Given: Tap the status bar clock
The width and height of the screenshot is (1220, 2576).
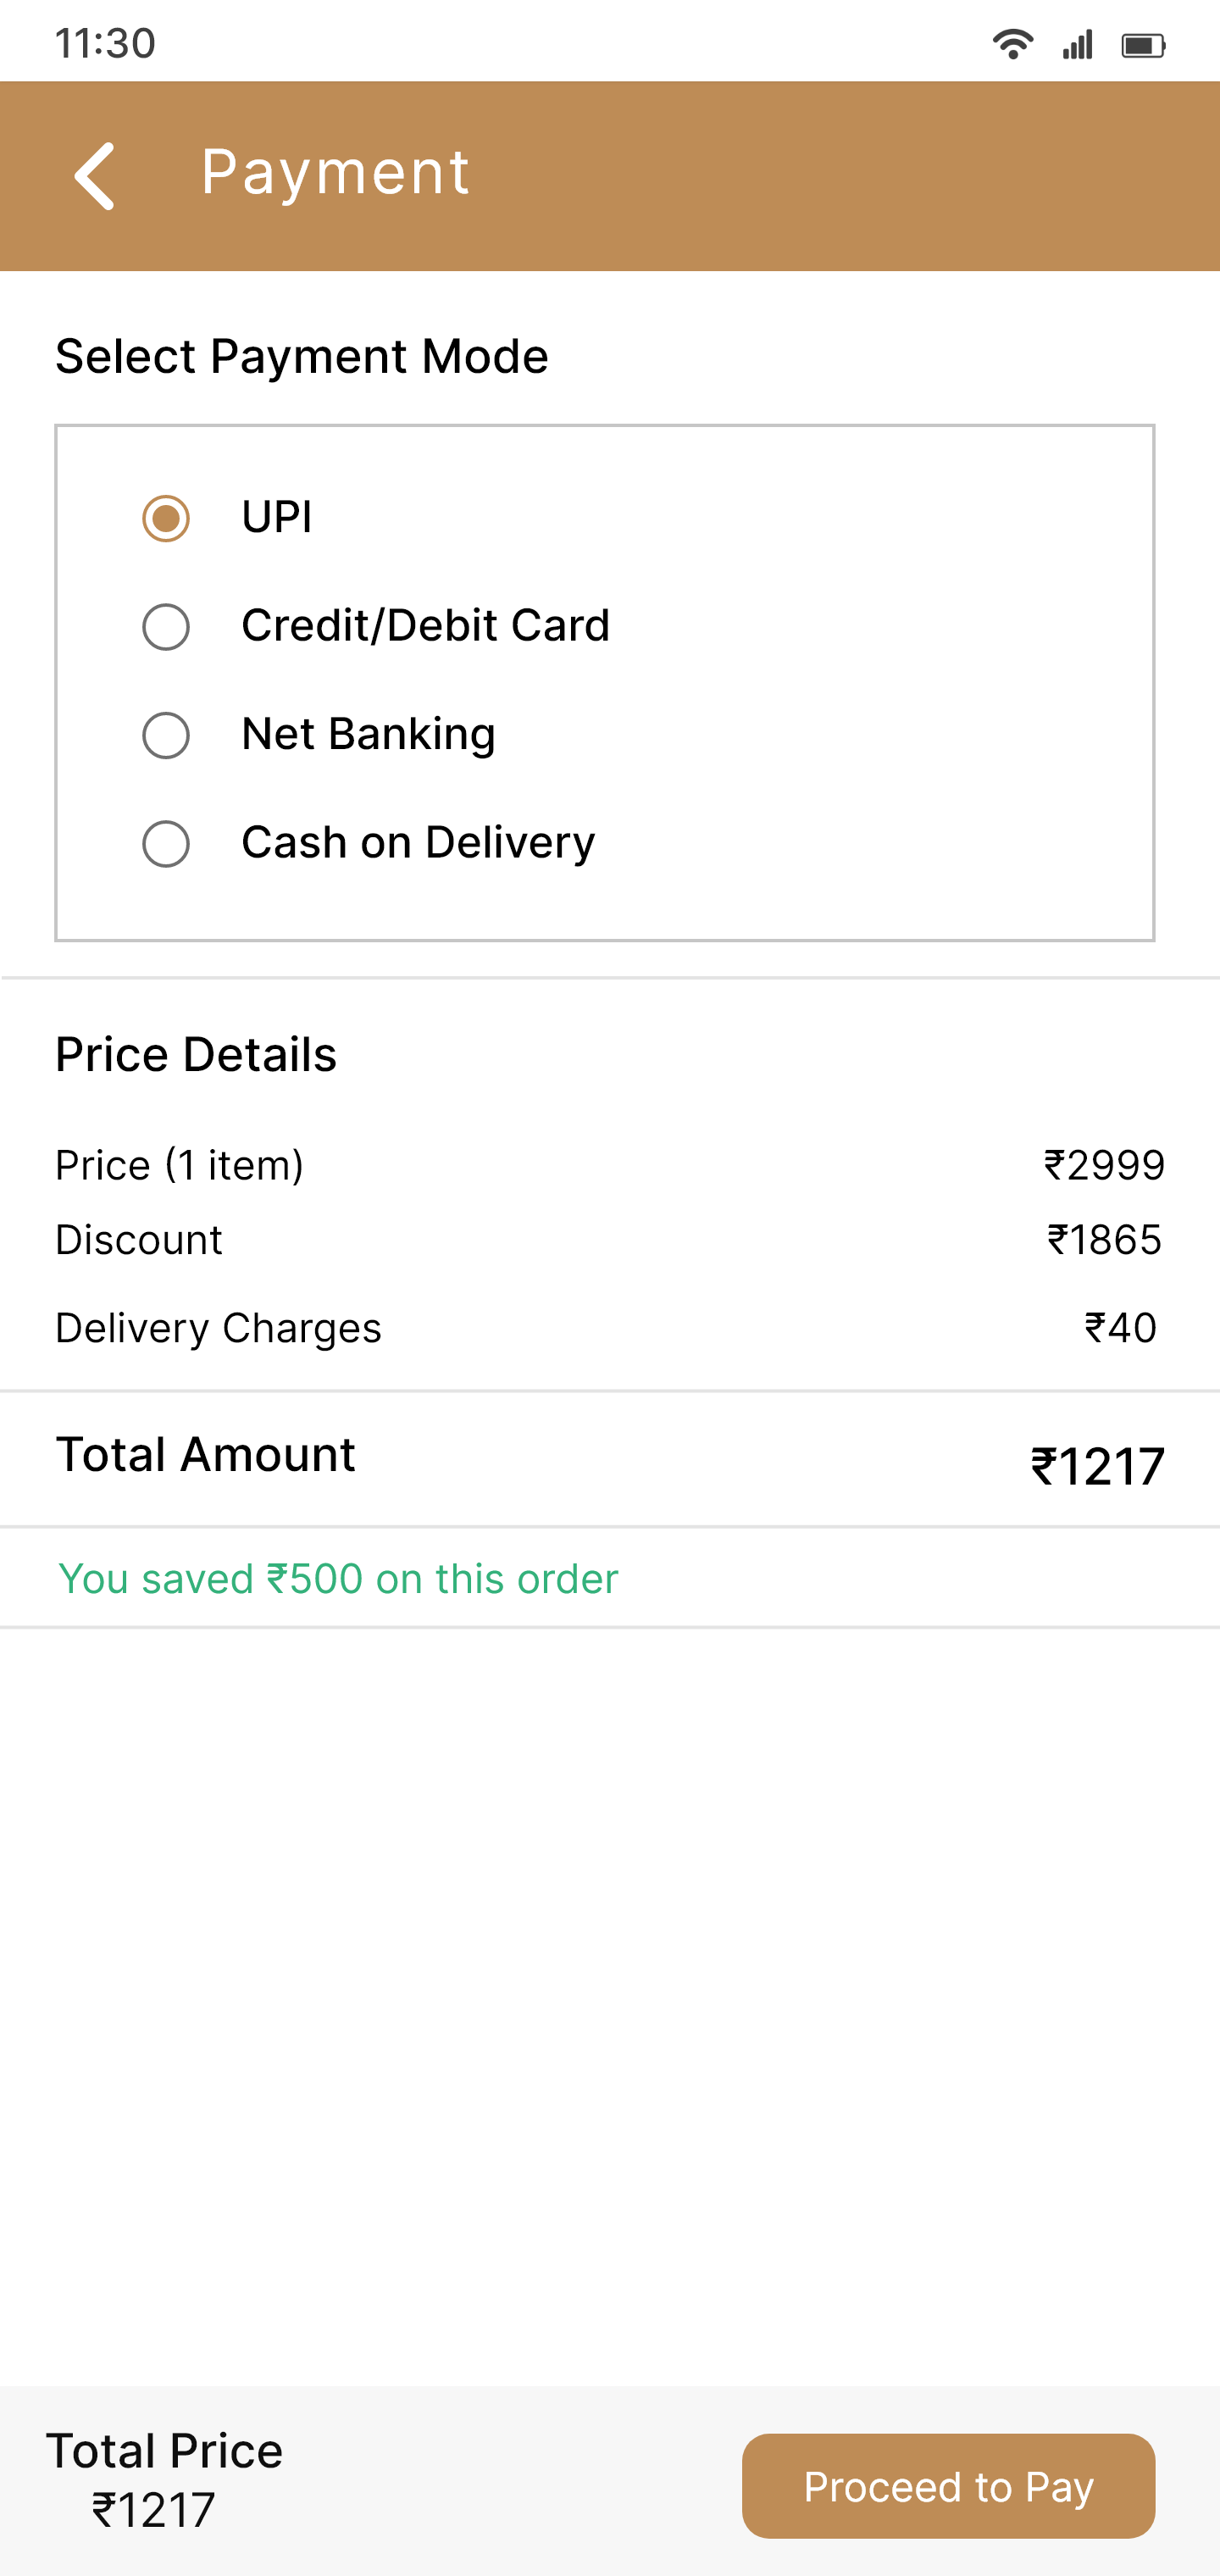Looking at the screenshot, I should pos(105,44).
